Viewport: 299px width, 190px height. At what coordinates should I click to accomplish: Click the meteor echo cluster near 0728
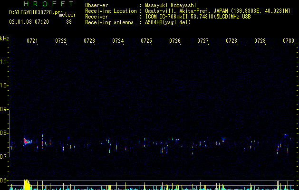pos(223,139)
